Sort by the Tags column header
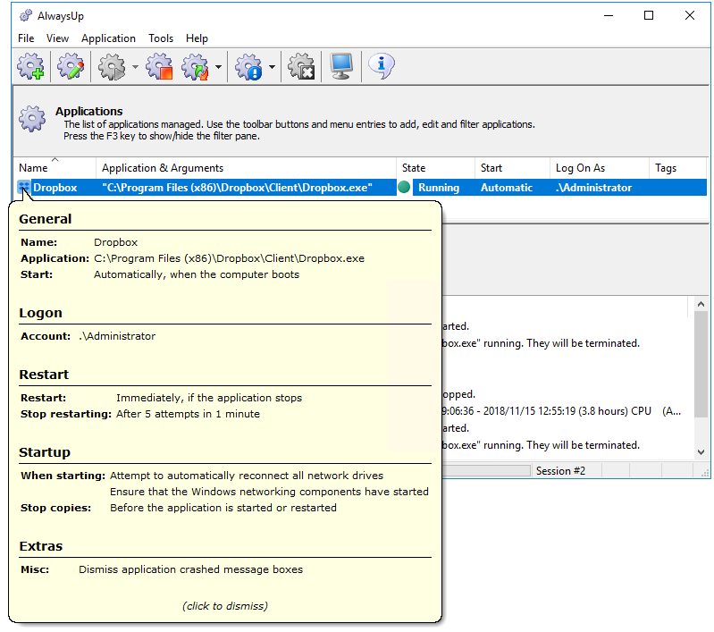 [x=677, y=168]
